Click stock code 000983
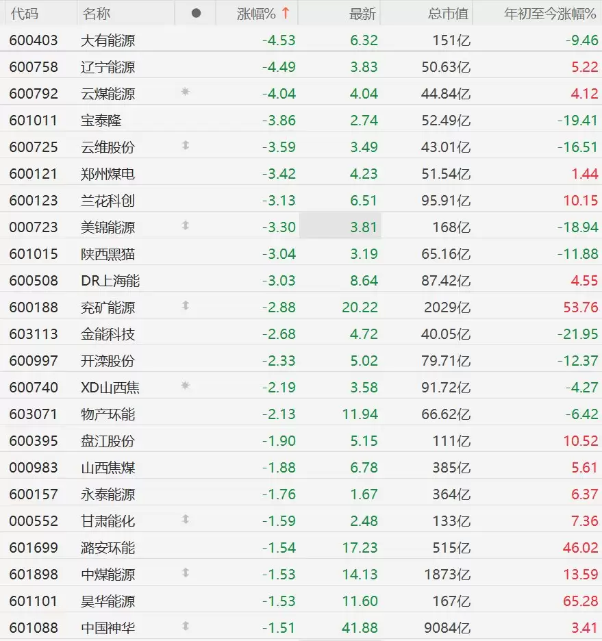Screen dimensions: 602x641 pos(34,468)
